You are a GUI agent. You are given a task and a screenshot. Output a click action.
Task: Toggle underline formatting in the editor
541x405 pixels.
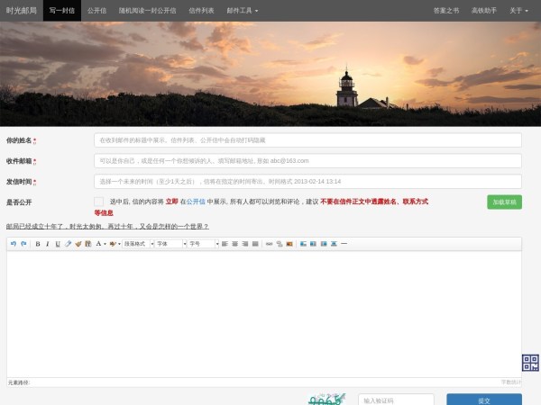tap(58, 244)
